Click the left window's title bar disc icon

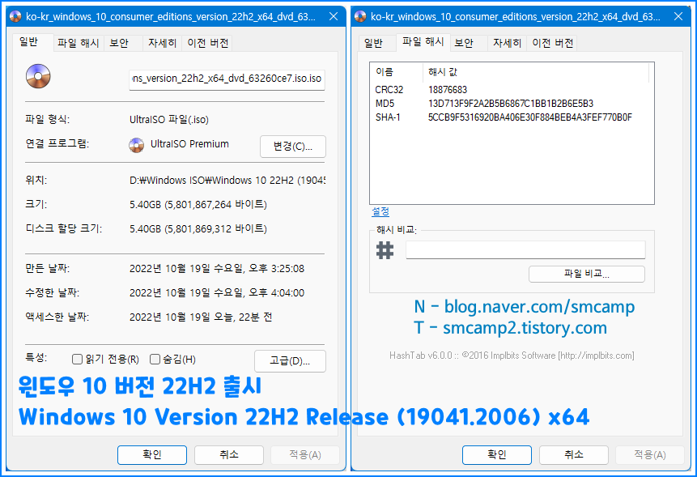(15, 17)
